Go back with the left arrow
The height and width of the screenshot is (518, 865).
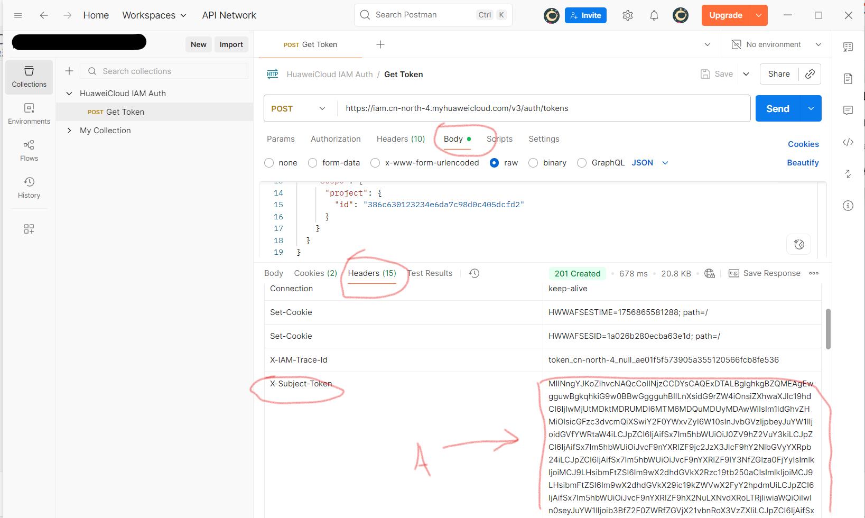44,15
